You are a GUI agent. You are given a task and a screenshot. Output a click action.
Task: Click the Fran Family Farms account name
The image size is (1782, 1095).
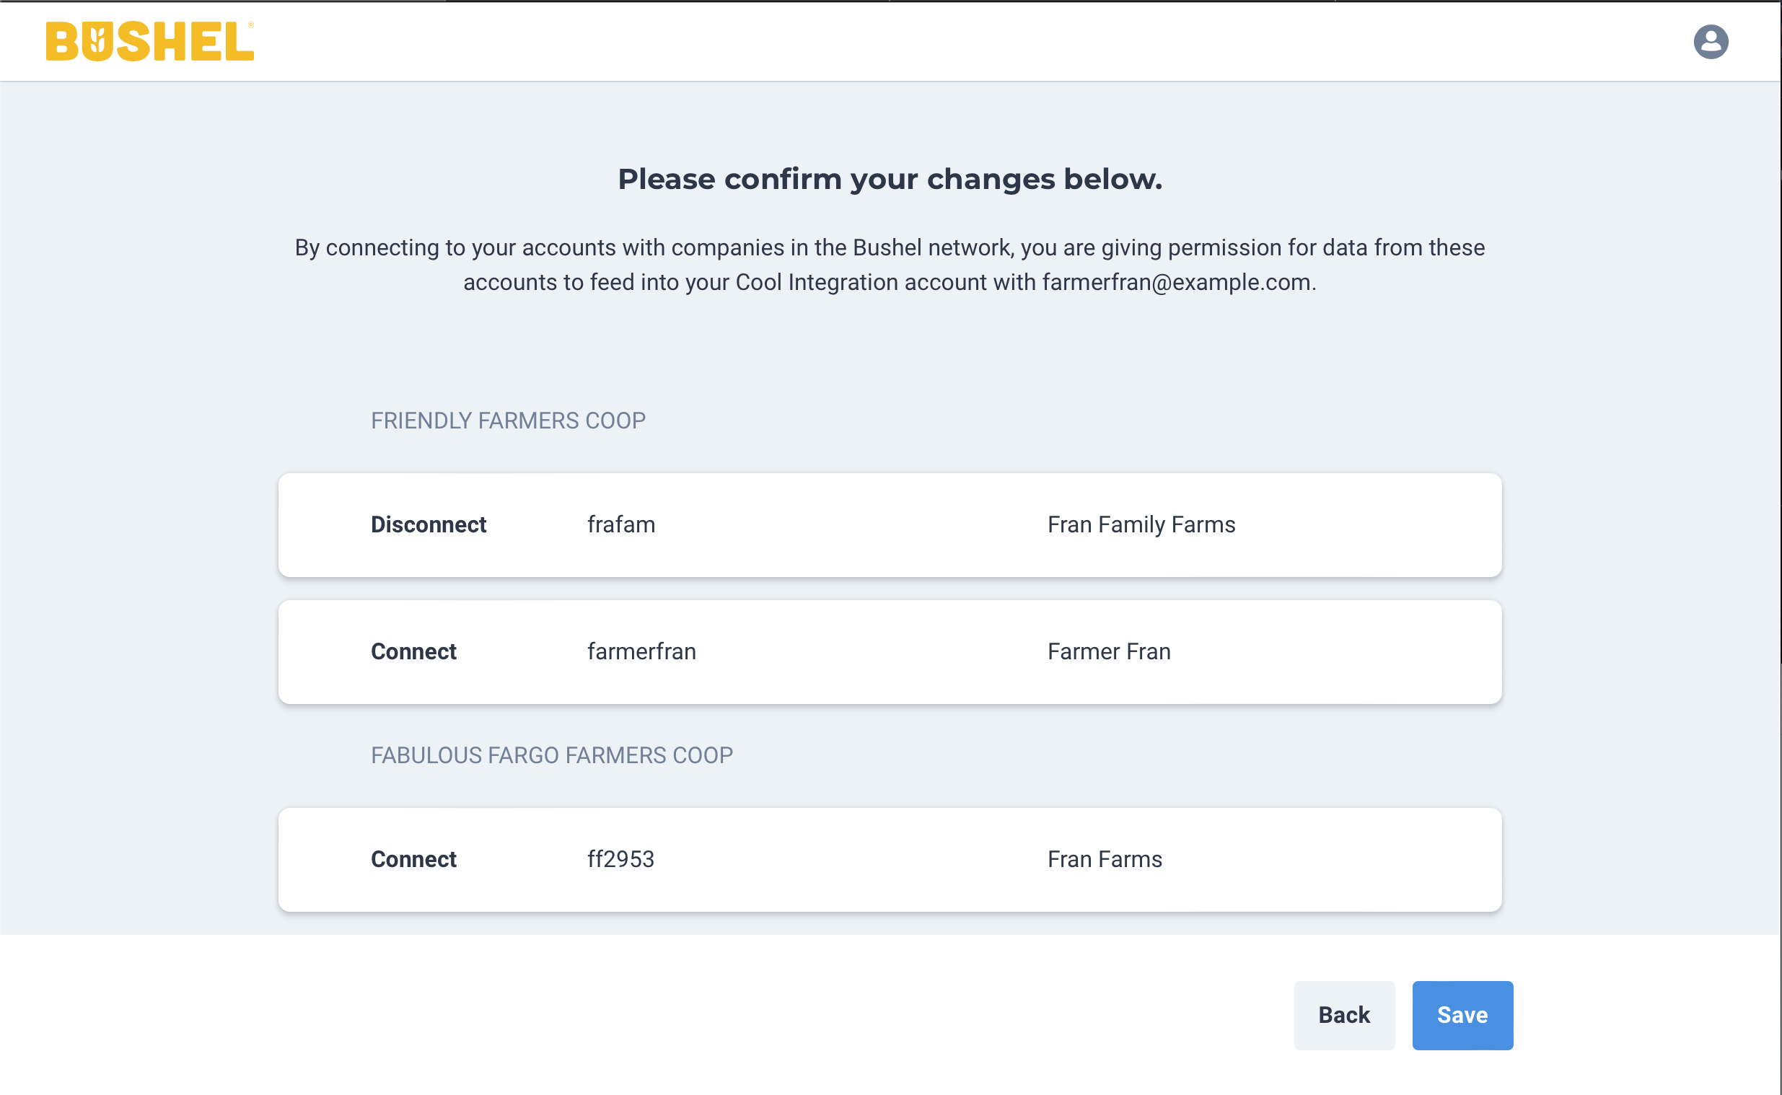pos(1141,525)
